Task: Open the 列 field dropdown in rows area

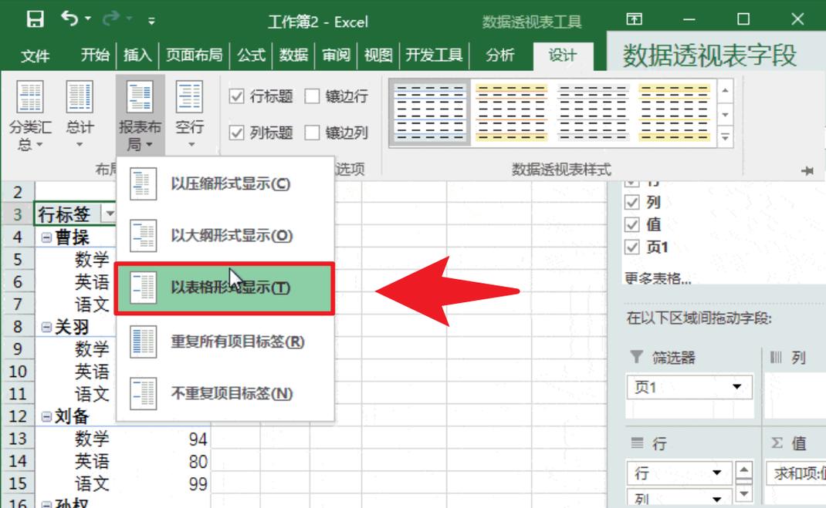Action: pyautogui.click(x=716, y=499)
